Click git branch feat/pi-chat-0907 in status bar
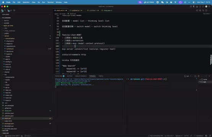This screenshot has width=212, height=137. coord(13,135)
